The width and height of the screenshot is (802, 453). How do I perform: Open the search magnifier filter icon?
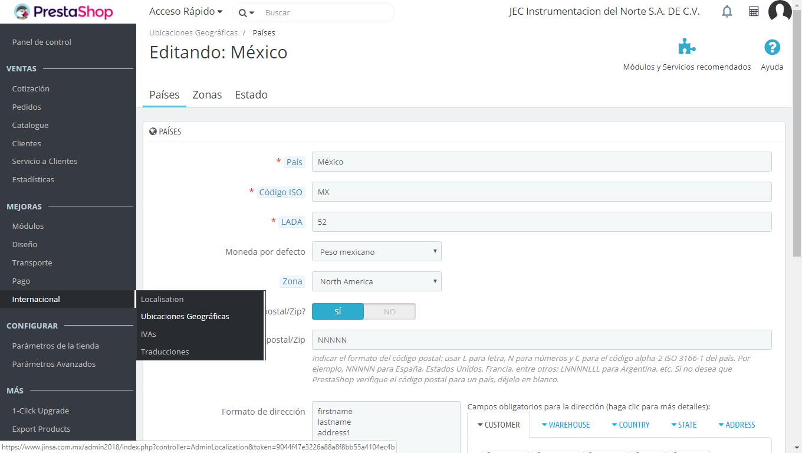[246, 12]
